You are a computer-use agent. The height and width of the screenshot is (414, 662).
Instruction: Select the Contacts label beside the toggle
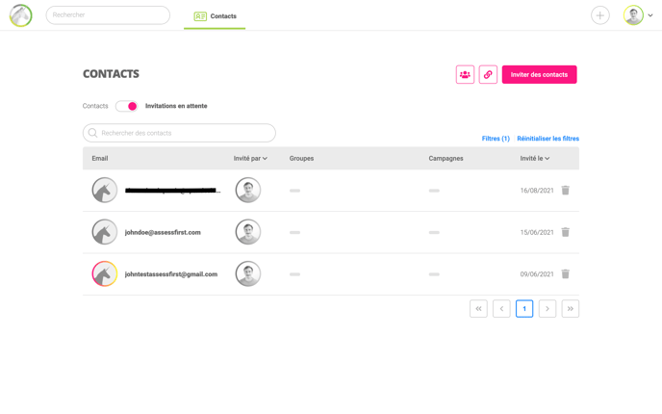[x=95, y=106]
